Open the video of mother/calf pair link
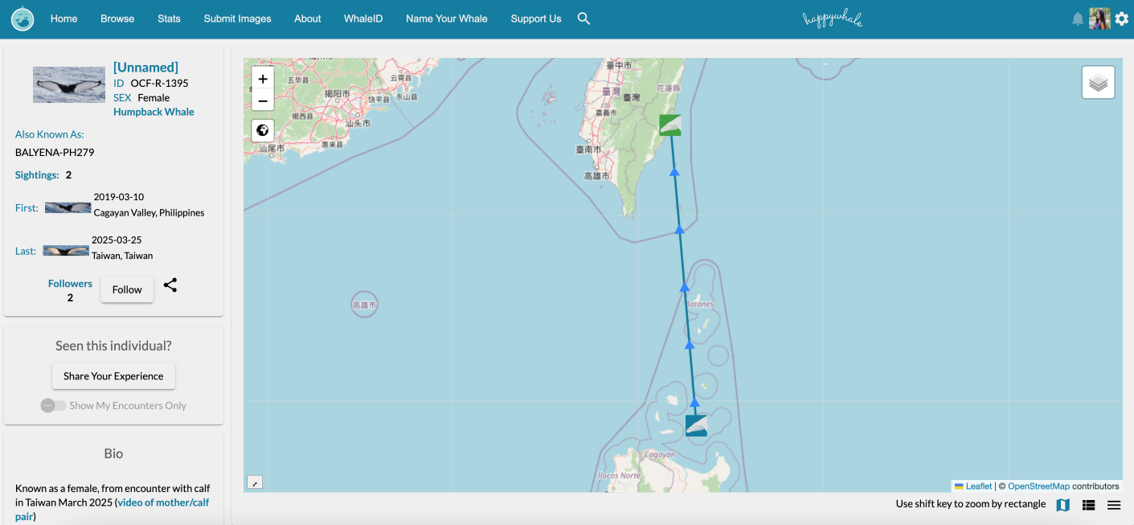This screenshot has height=525, width=1134. point(163,502)
